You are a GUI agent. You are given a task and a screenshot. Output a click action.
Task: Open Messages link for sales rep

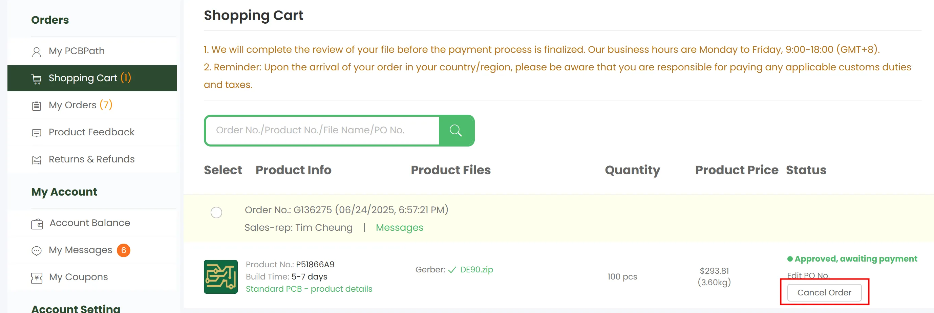399,227
